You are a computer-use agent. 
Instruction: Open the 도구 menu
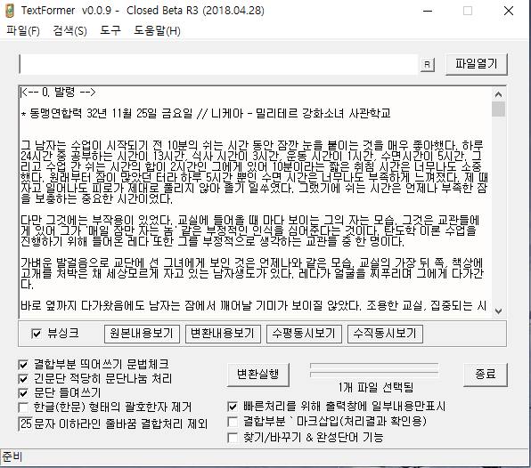tap(110, 31)
